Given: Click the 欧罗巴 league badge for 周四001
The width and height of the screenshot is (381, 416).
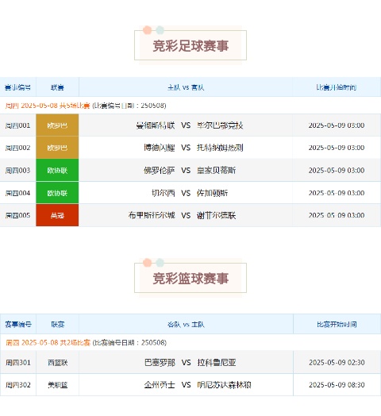Looking at the screenshot, I should 57,125.
